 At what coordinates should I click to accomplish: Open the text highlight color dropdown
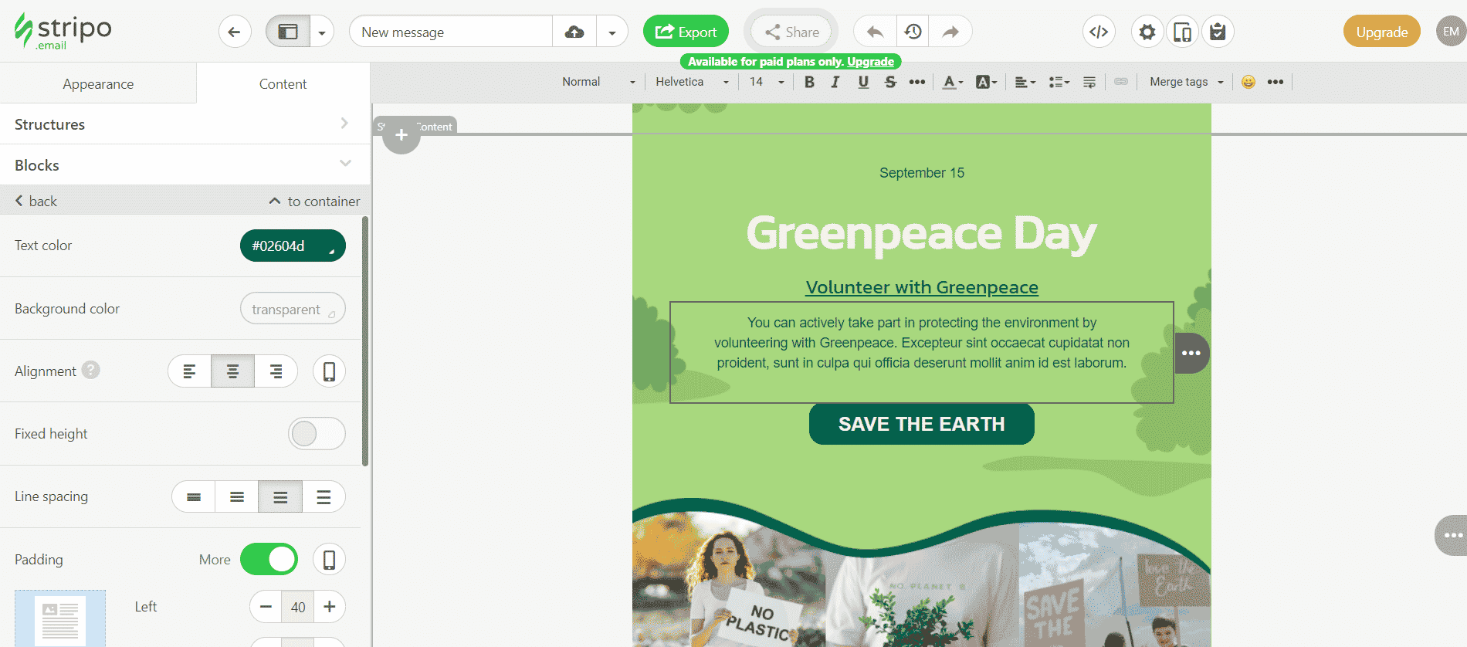coord(986,82)
